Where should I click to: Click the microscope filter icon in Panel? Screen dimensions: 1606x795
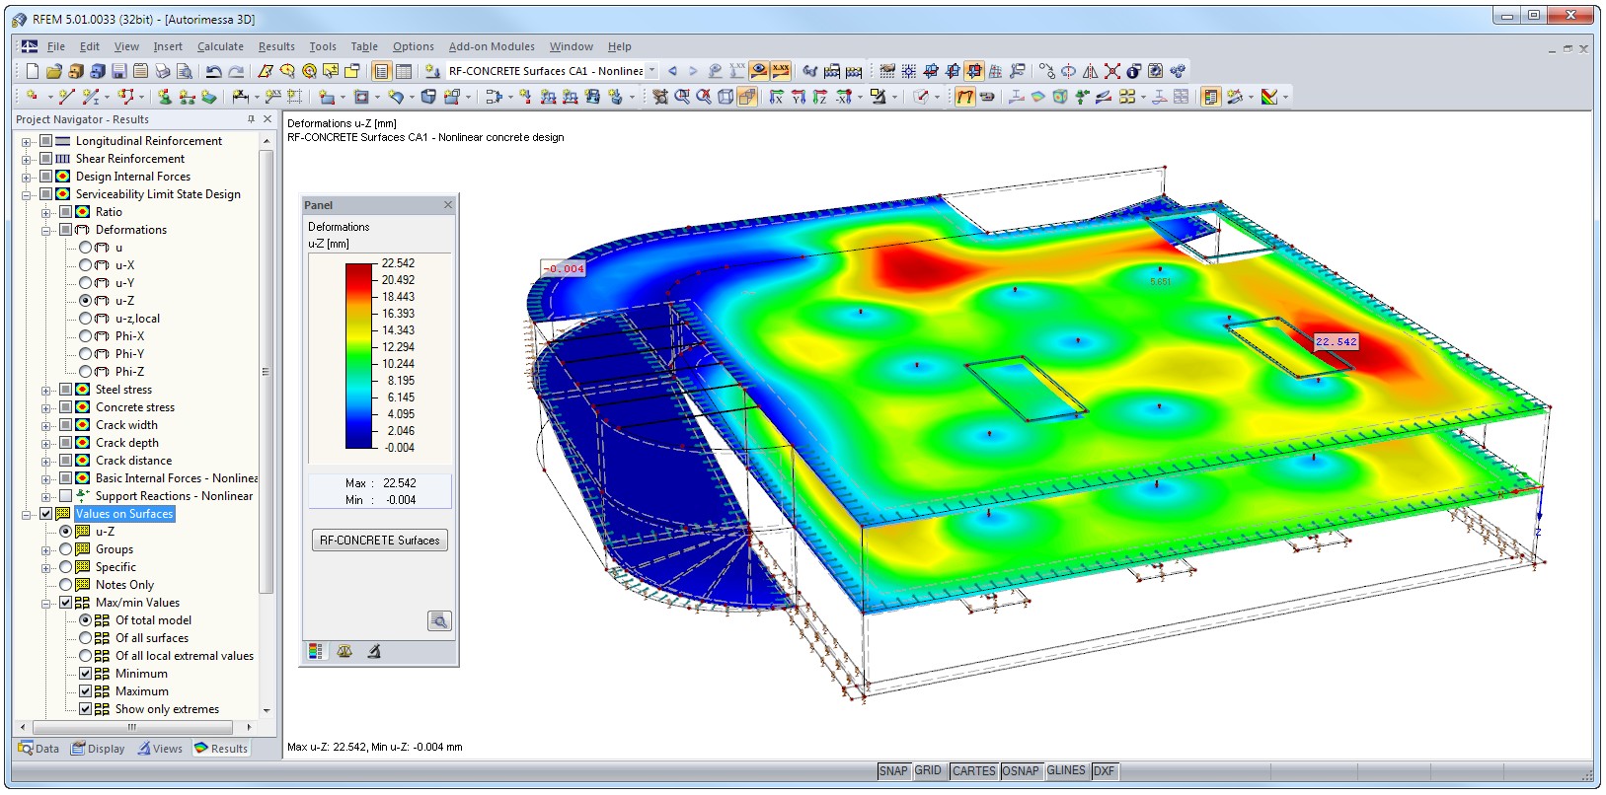[374, 651]
